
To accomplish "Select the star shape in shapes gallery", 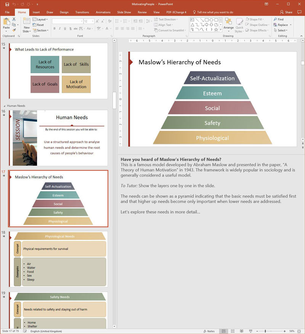I will (x=216, y=30).
